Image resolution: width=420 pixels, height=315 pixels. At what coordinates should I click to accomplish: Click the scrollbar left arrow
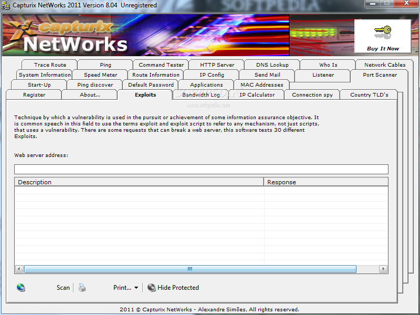[19, 269]
